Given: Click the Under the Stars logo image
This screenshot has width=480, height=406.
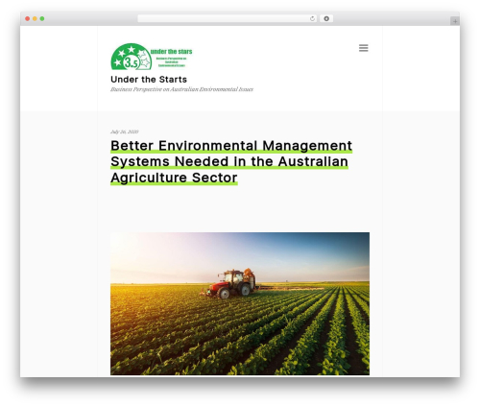Looking at the screenshot, I should pyautogui.click(x=152, y=57).
